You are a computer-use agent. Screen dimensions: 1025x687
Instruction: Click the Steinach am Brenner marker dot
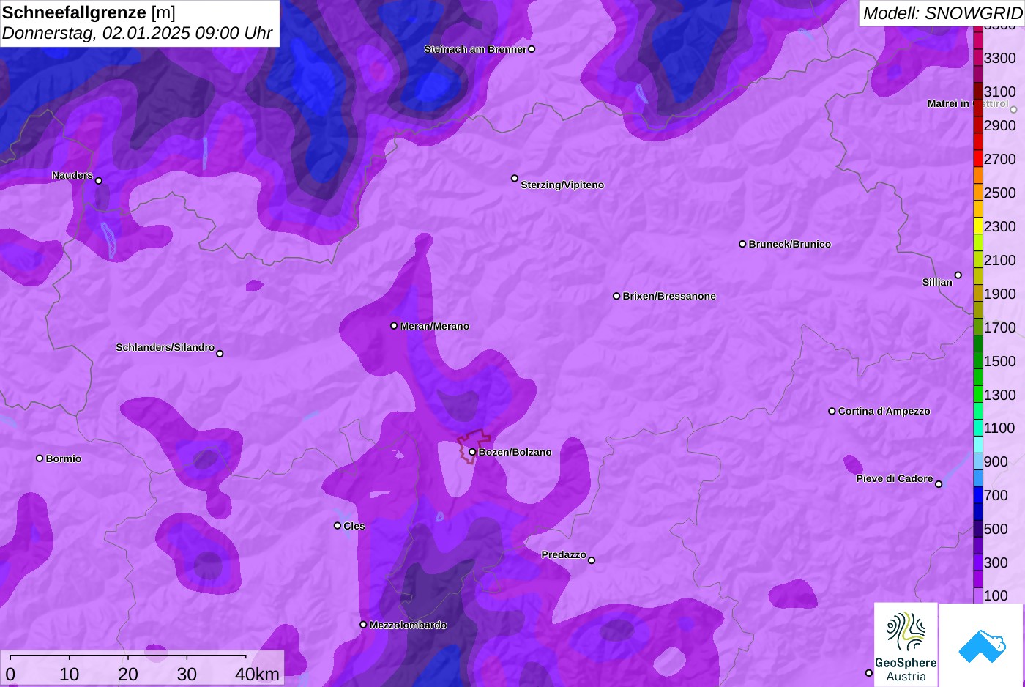click(x=532, y=49)
